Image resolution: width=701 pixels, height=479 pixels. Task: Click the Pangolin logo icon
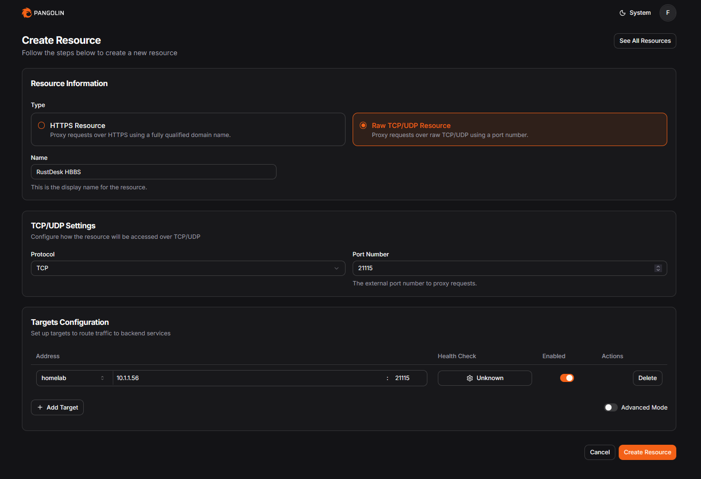(27, 13)
